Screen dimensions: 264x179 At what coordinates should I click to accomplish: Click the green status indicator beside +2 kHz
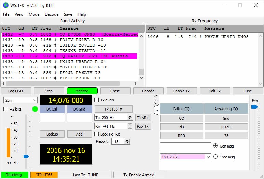click(35, 109)
